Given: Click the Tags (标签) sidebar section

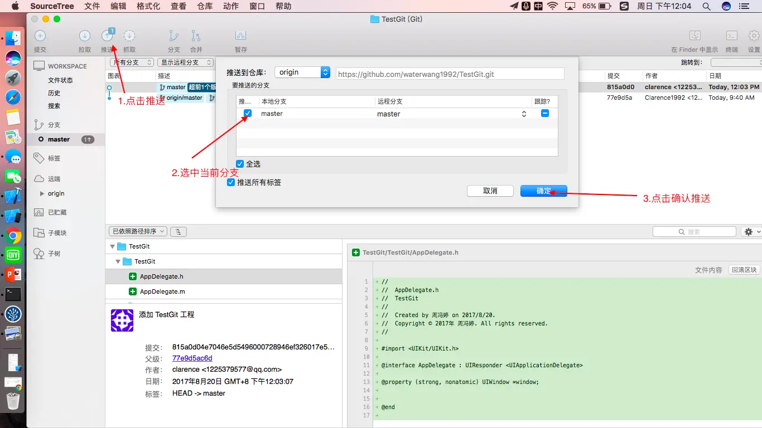Looking at the screenshot, I should [x=54, y=158].
